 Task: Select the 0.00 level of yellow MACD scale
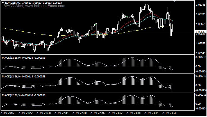click(198, 85)
